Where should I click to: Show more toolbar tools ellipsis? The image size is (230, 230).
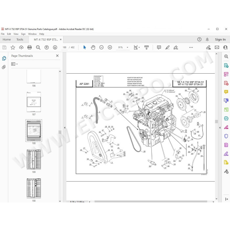(x=191, y=47)
